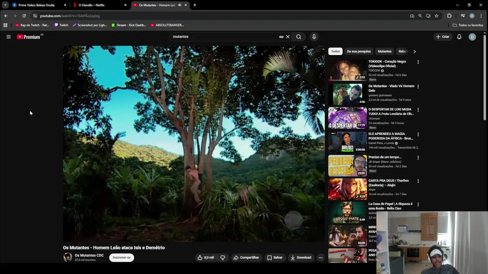Open Screenshot por Lightshot bookmark
This screenshot has width=488, height=274.
(90, 25)
